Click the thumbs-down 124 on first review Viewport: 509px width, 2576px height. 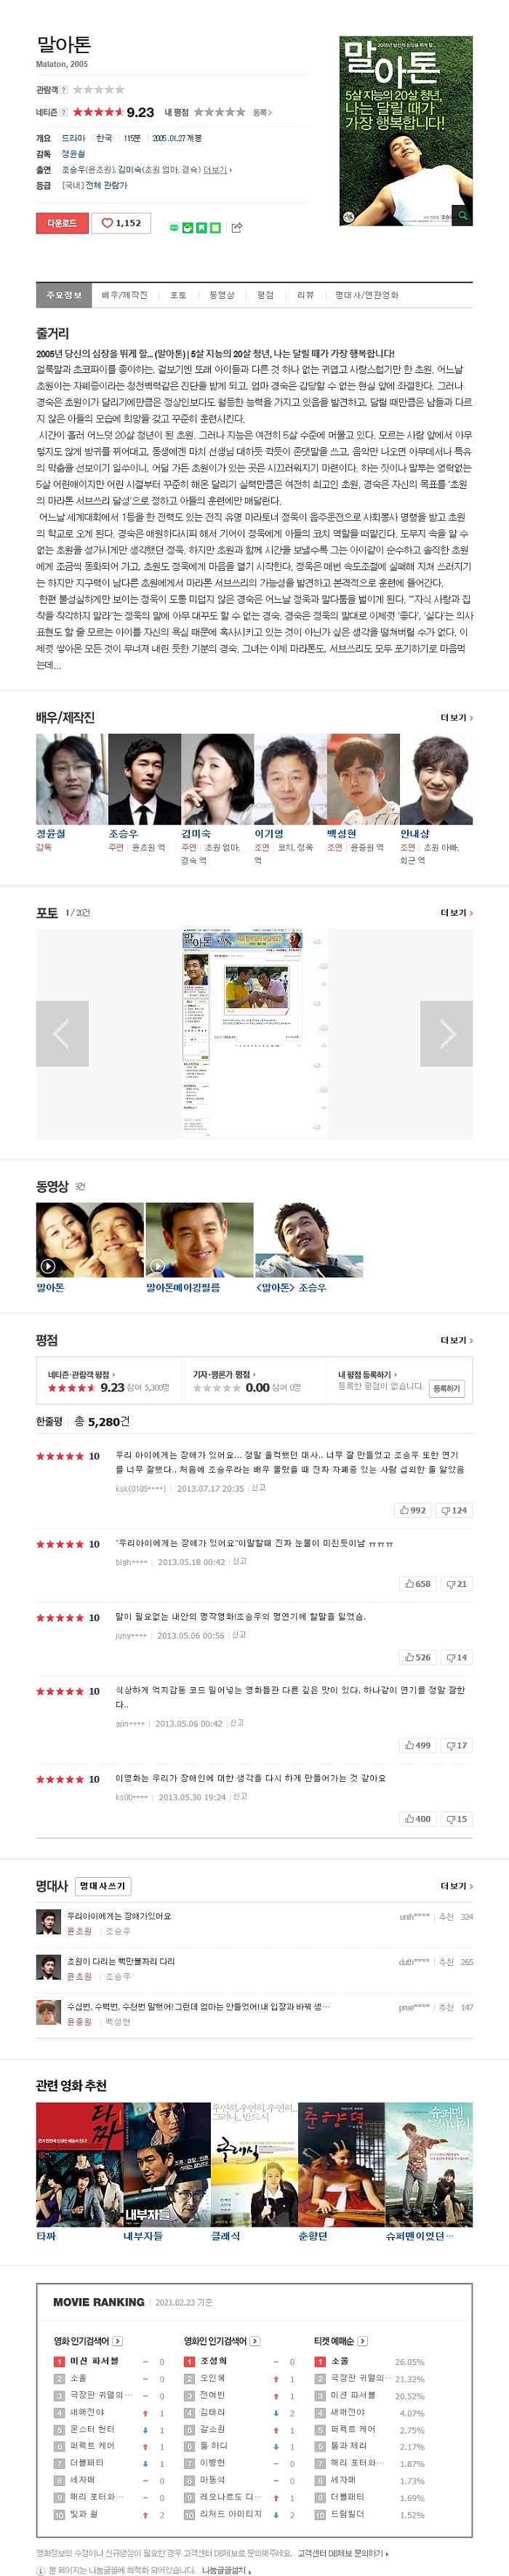point(454,1510)
